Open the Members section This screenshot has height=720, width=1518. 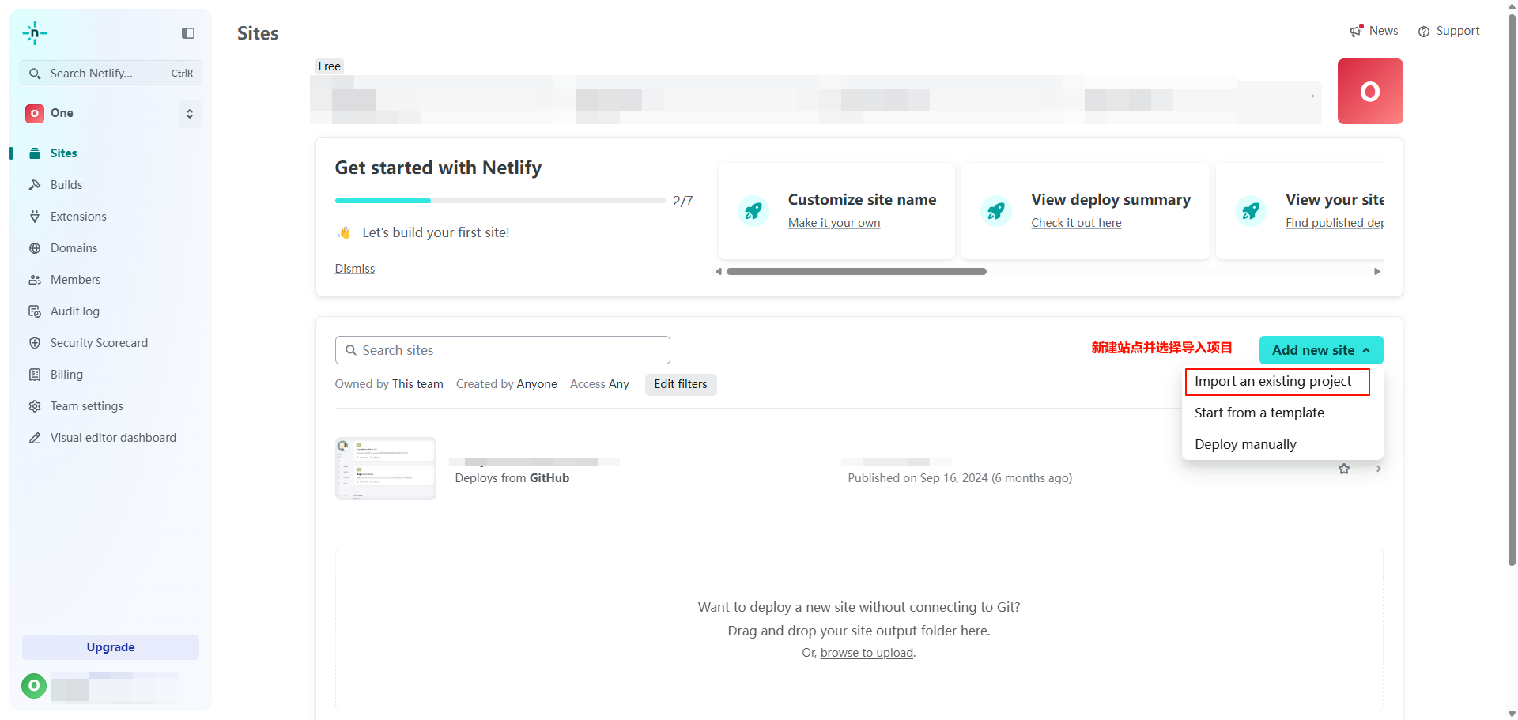coord(75,280)
